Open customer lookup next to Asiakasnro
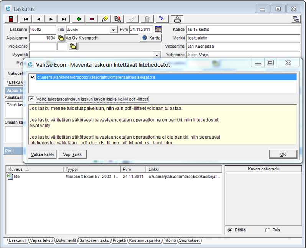Screen dimensions: 306x248 61,38
